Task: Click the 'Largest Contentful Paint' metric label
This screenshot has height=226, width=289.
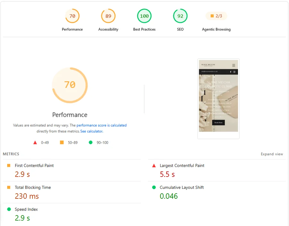Action: [182, 165]
